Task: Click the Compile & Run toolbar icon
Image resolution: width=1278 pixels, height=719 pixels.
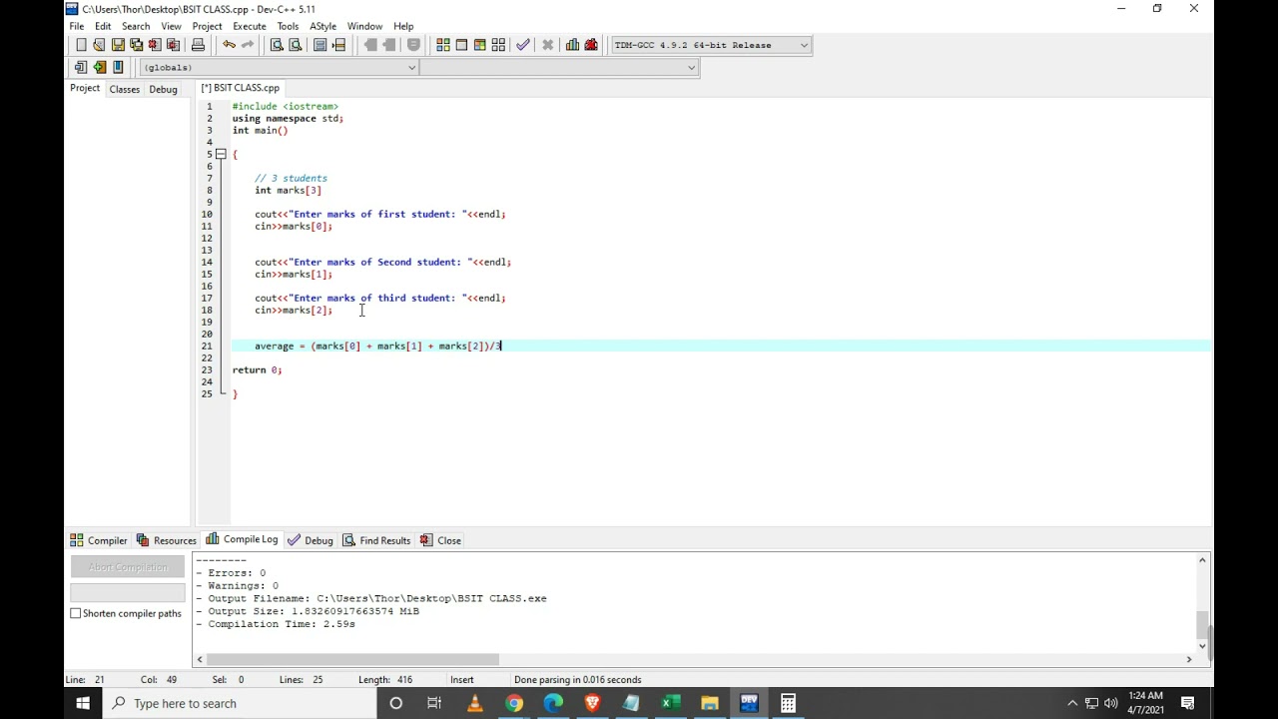Action: tap(480, 45)
